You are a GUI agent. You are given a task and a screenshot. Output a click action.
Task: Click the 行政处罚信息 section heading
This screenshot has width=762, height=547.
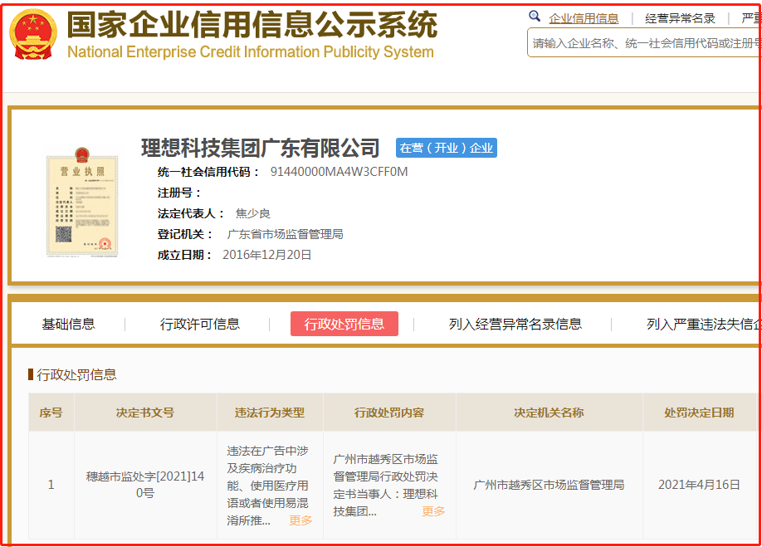pos(77,374)
